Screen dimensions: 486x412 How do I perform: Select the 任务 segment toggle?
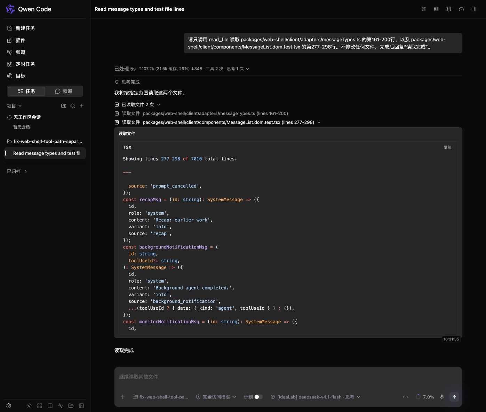(x=27, y=91)
